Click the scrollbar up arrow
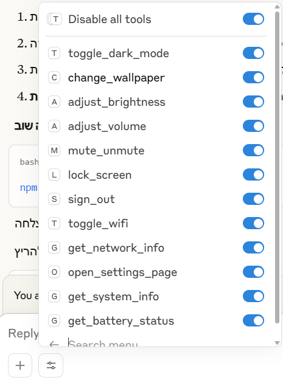The image size is (283, 383). pyautogui.click(x=277, y=7)
